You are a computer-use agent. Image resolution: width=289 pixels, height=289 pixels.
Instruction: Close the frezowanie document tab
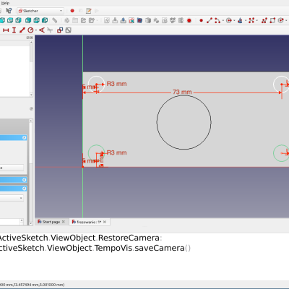(x=105, y=222)
